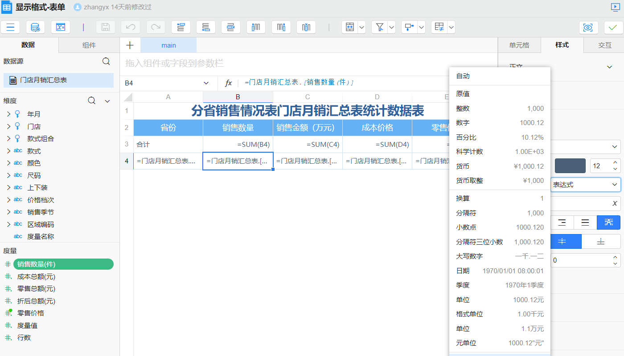Select right-align text alignment button
Viewport: 624px width, 356px height.
click(562, 222)
